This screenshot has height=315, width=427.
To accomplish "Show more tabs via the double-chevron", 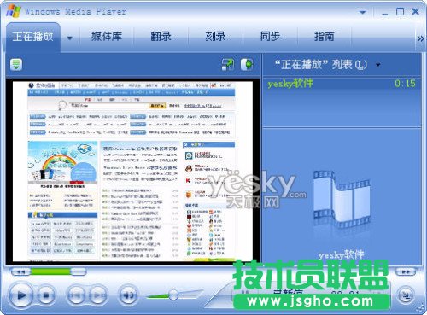I will (420, 38).
